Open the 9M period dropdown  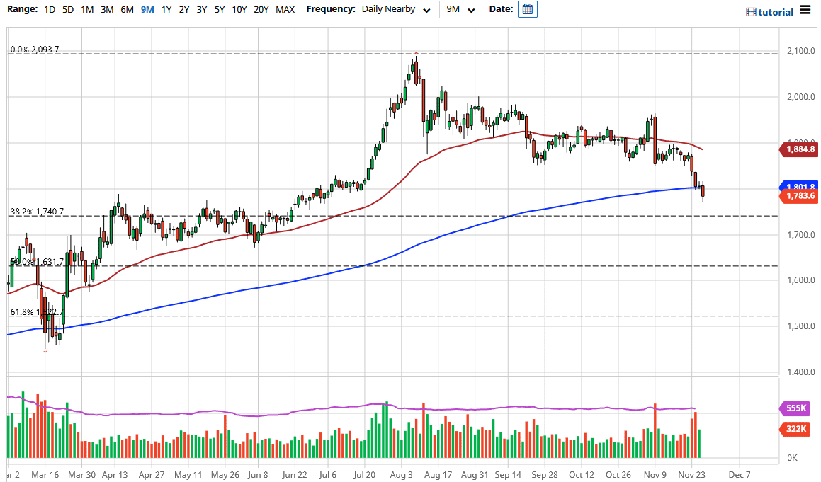point(460,10)
